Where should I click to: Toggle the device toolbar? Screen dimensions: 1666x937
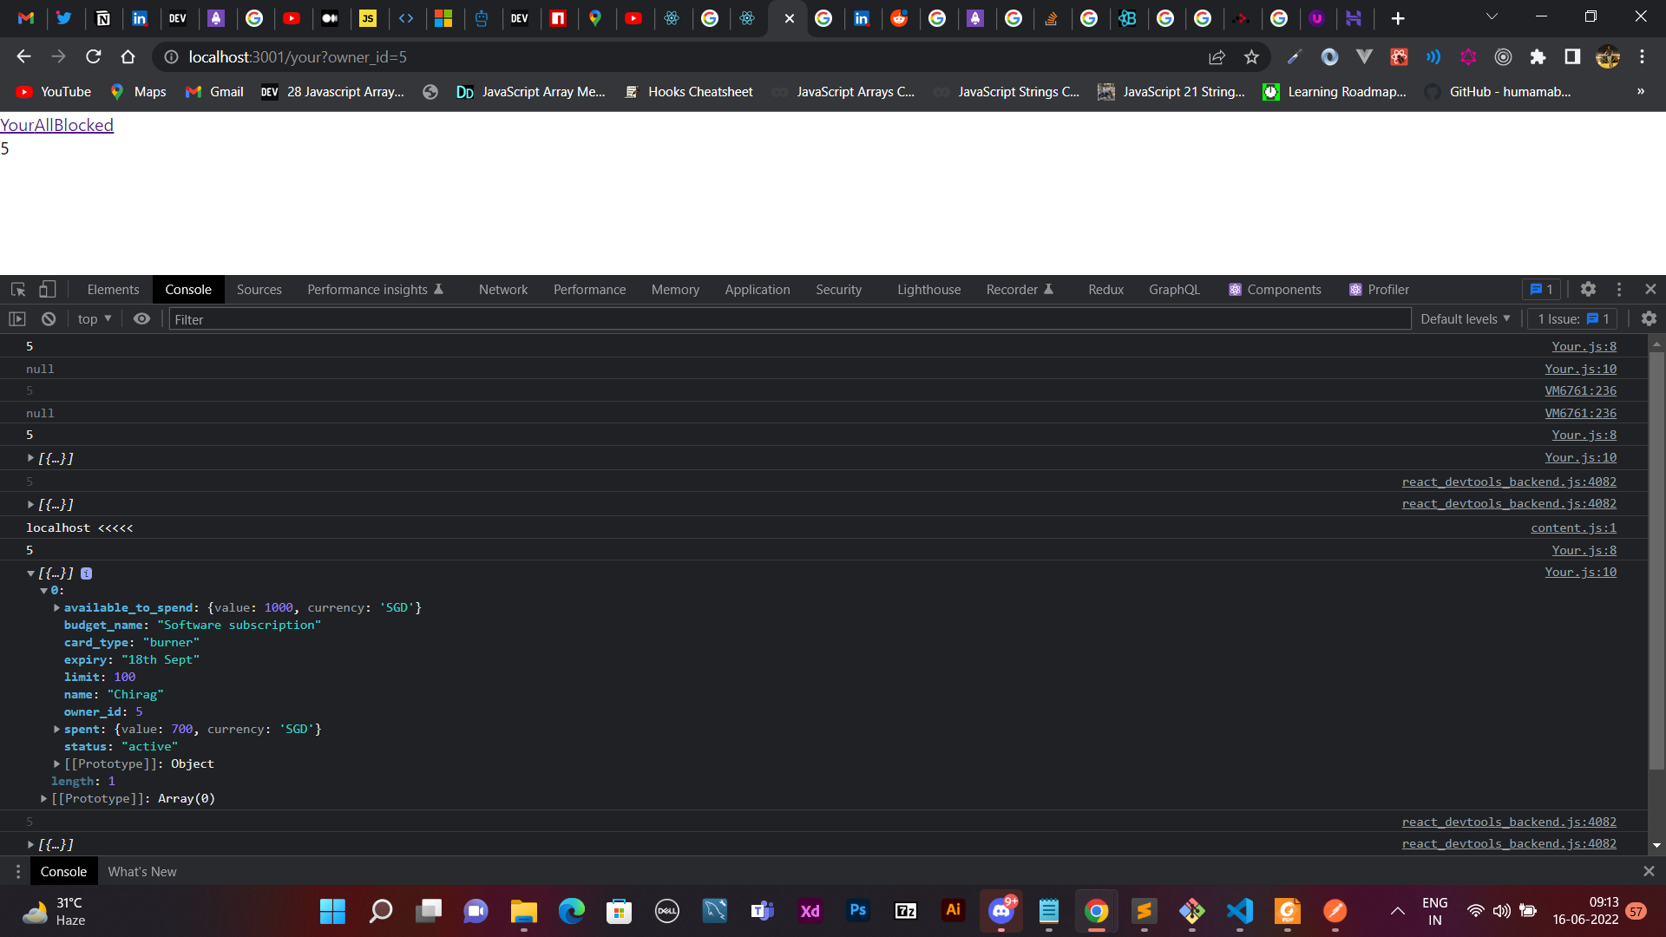(48, 289)
